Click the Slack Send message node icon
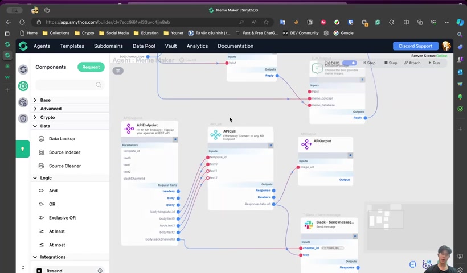 pos(309,225)
